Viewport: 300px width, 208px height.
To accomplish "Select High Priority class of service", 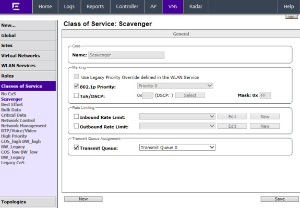I will (x=14, y=136).
